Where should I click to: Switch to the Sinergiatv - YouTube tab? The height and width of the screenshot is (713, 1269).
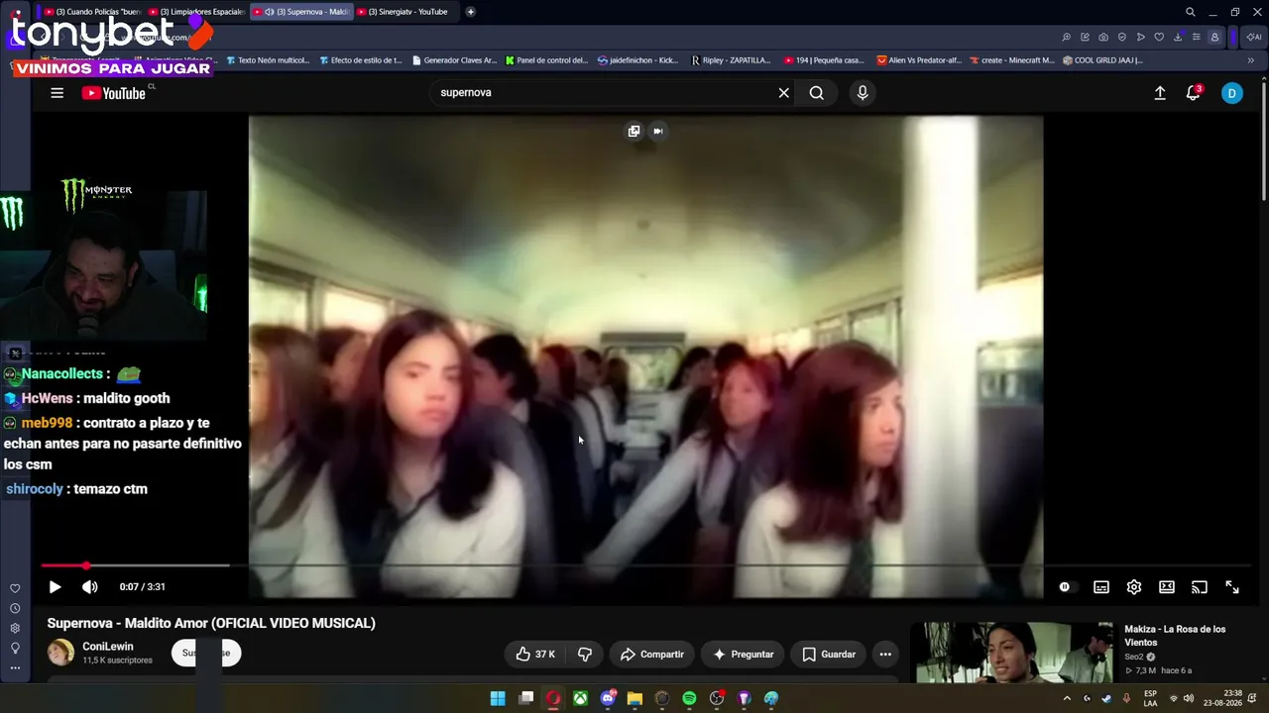point(404,12)
